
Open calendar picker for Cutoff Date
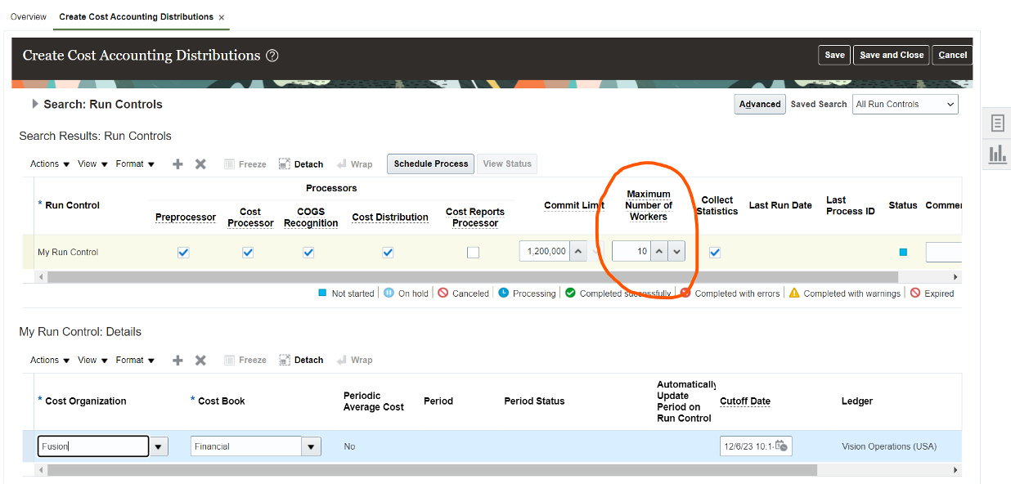pyautogui.click(x=781, y=446)
